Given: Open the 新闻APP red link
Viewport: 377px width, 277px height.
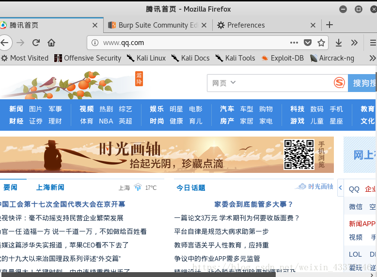Looking at the screenshot, I should pyautogui.click(x=362, y=224).
